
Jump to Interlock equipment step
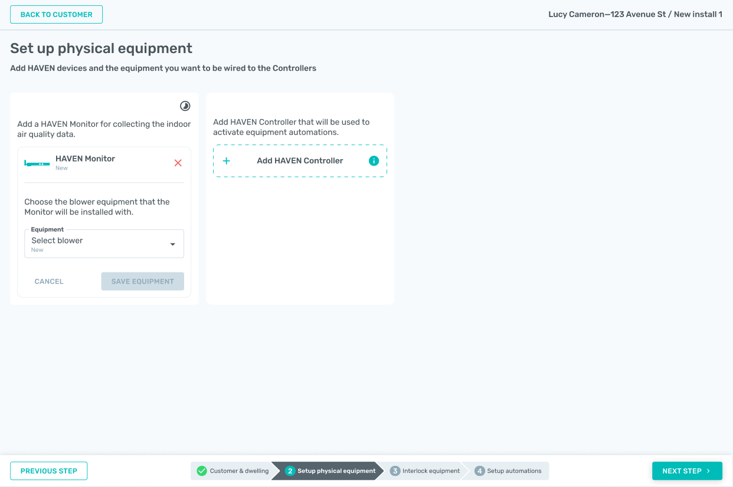tap(424, 470)
